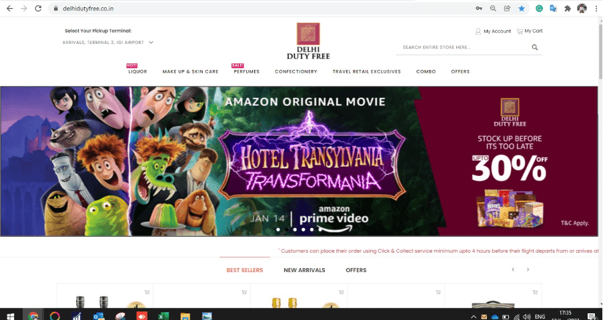The height and width of the screenshot is (320, 603).
Task: Open the Confectionery category
Action: click(296, 71)
